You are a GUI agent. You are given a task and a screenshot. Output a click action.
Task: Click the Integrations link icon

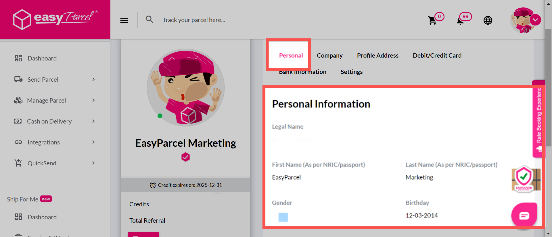pos(18,142)
